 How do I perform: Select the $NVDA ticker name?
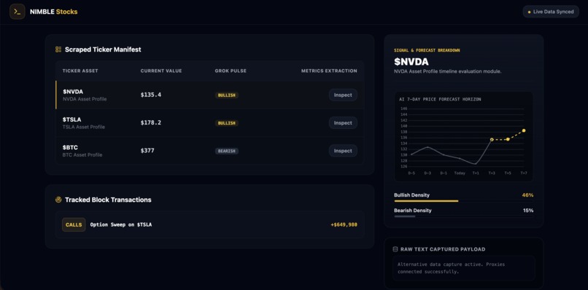(73, 91)
